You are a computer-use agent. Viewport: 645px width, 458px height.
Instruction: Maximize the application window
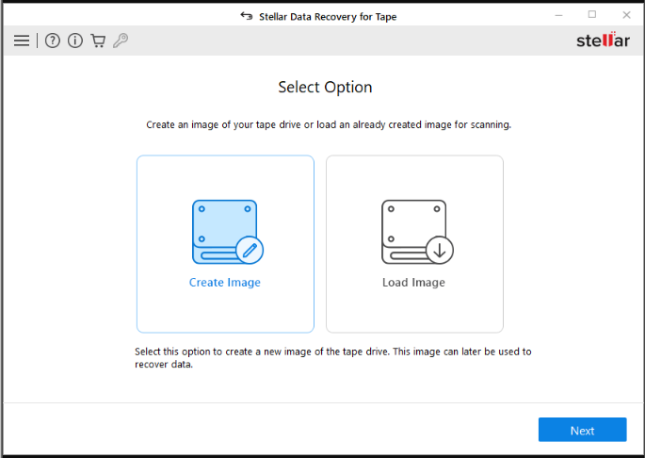point(592,14)
